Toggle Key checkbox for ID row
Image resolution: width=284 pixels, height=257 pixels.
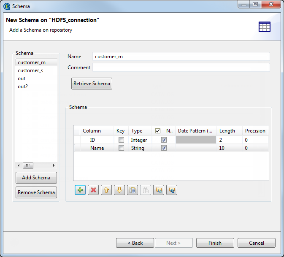pyautogui.click(x=121, y=140)
